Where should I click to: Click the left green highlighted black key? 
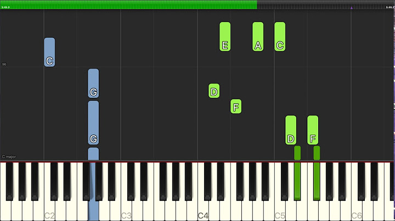tap(297, 181)
